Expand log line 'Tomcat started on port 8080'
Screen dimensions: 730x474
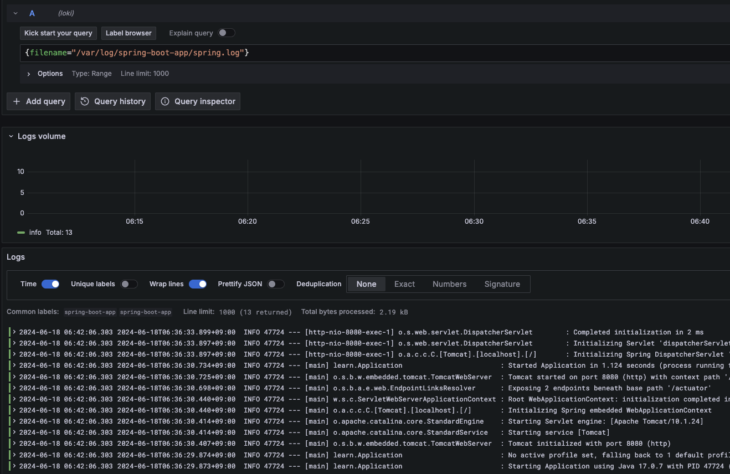click(x=14, y=377)
